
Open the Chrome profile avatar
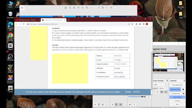tap(147, 24)
